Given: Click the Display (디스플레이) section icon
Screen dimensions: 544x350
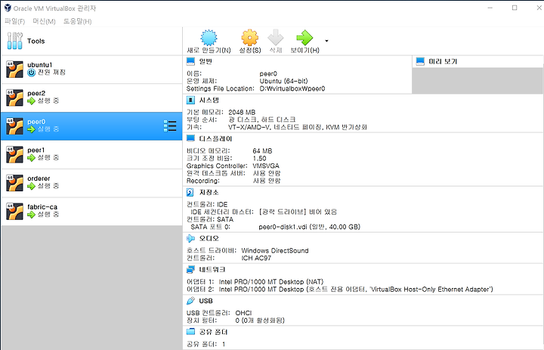Looking at the screenshot, I should (190, 138).
